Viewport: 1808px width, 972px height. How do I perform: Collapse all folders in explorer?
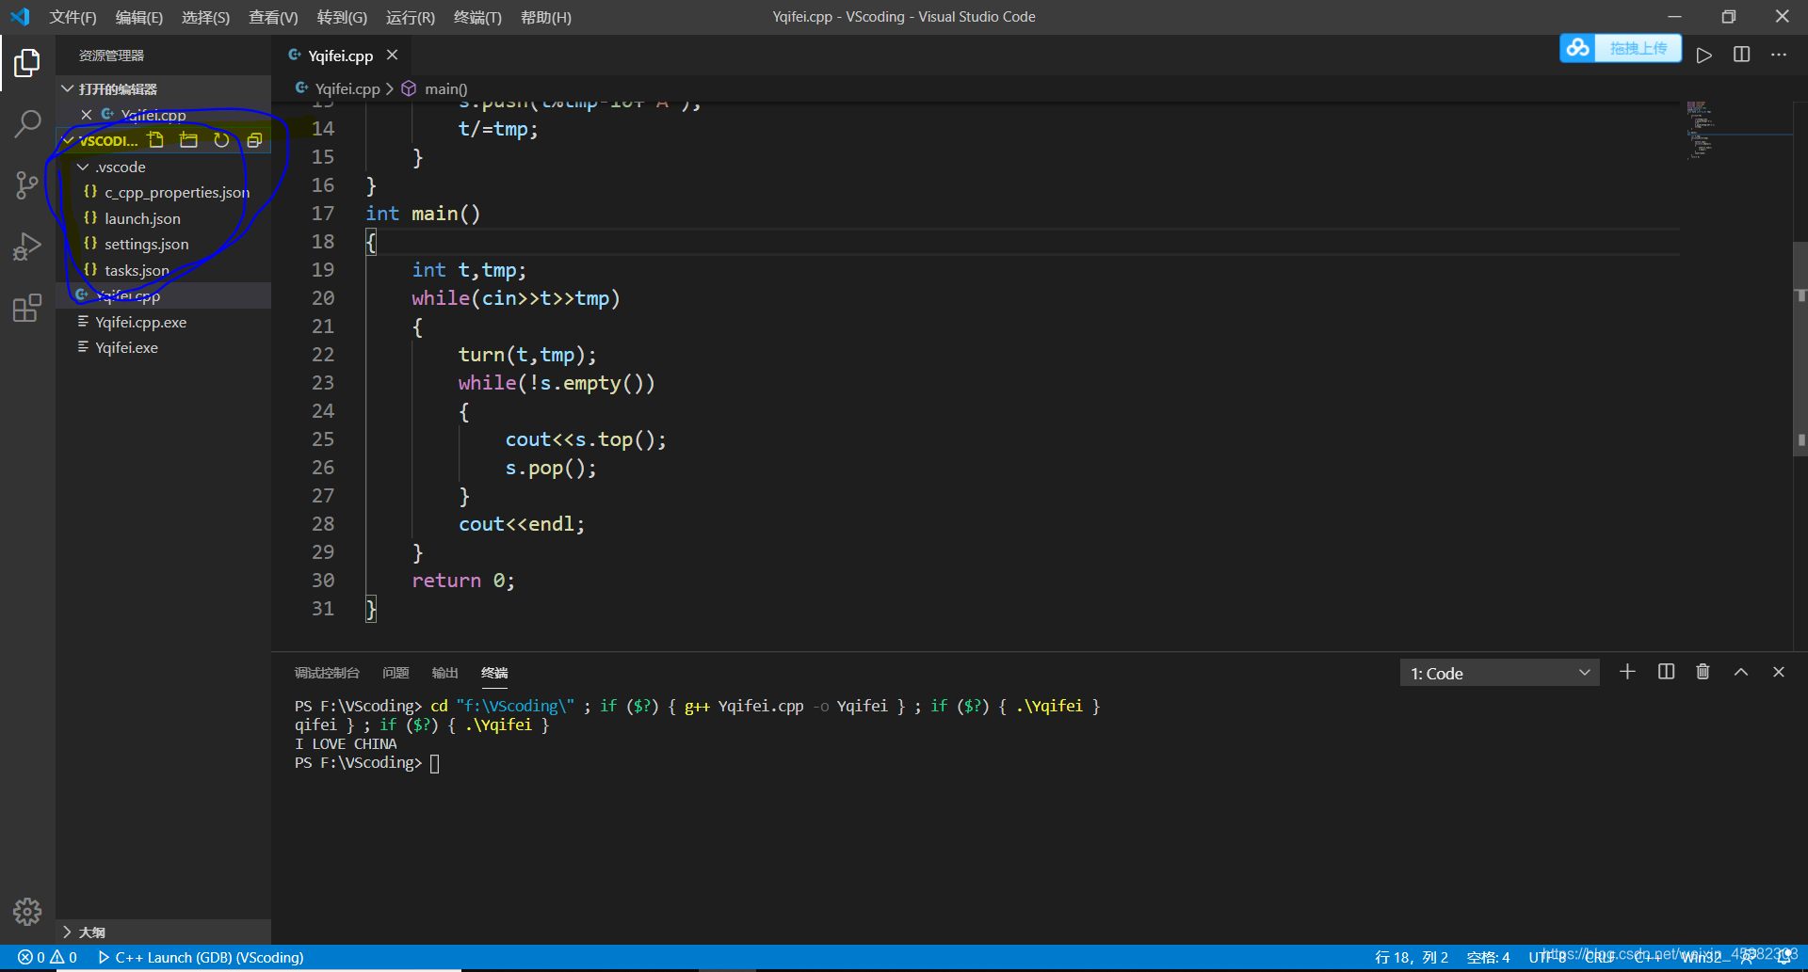(x=254, y=140)
